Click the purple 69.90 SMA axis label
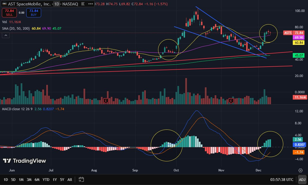The width and height of the screenshot is (308, 185). [x=298, y=37]
